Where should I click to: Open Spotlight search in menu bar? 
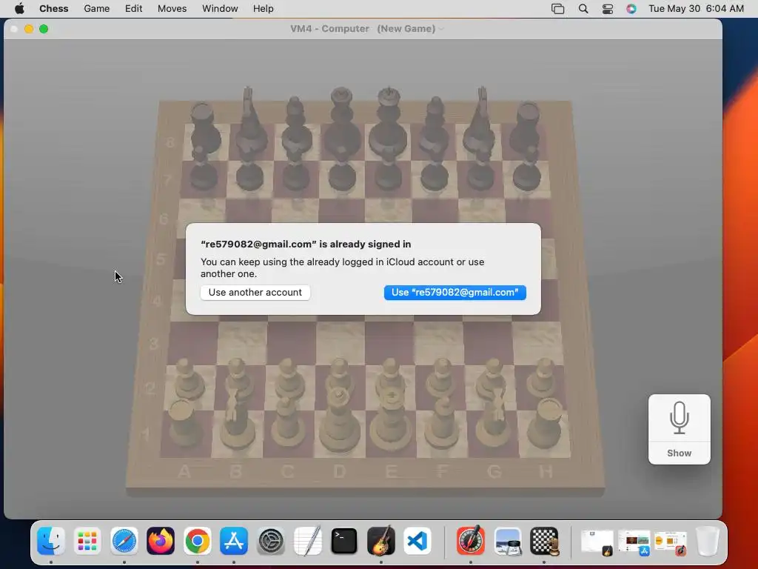583,9
